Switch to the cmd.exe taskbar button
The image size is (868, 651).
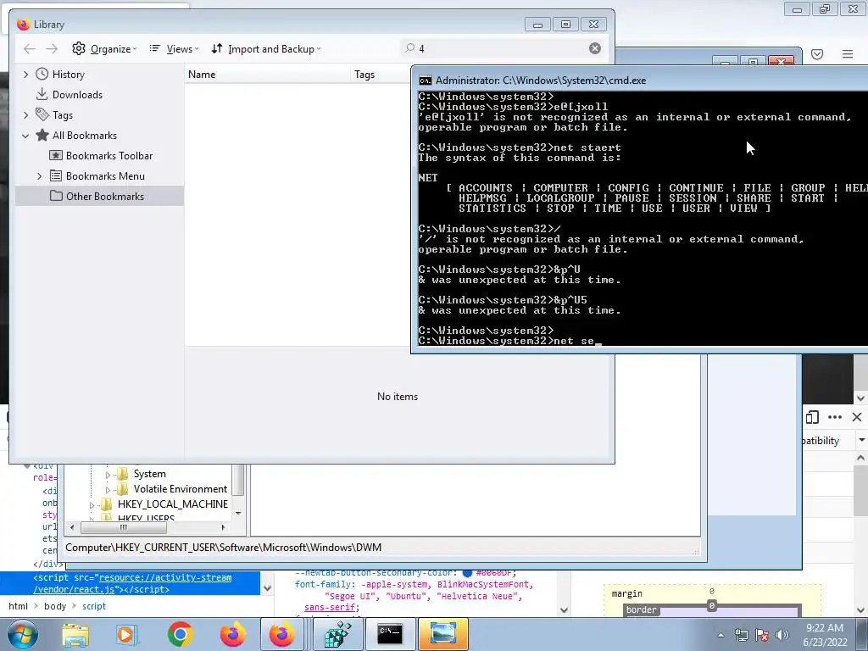click(x=390, y=634)
